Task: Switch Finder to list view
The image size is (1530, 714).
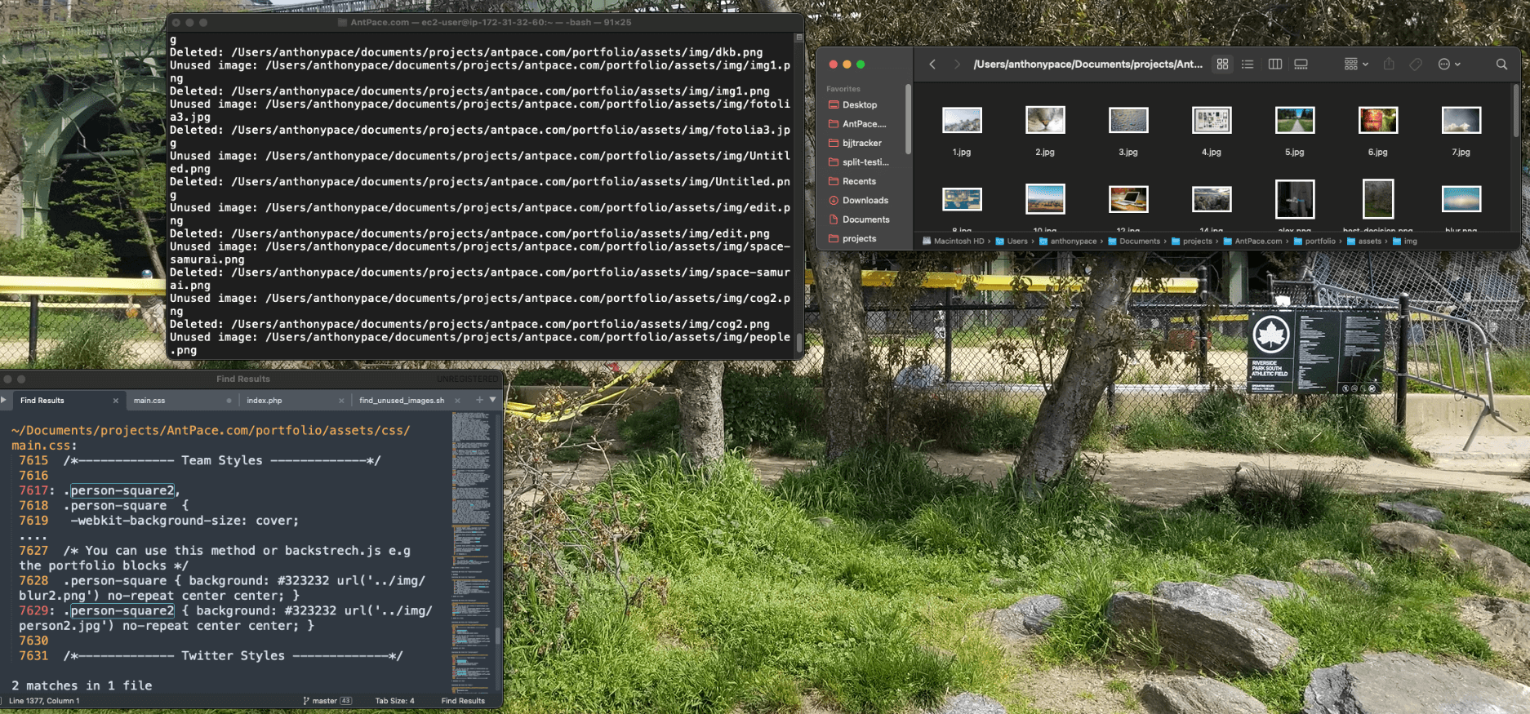Action: [x=1248, y=64]
